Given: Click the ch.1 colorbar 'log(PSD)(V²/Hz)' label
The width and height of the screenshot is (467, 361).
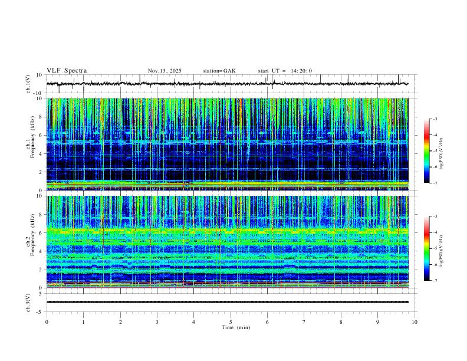Looking at the screenshot, I should pos(441,153).
